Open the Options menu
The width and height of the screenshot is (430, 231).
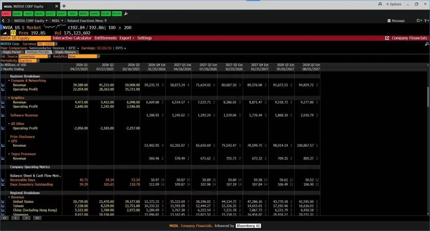pyautogui.click(x=393, y=4)
